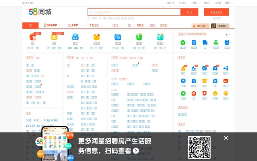
Task: Click the yellow box with red category icon
Action: [96, 37]
